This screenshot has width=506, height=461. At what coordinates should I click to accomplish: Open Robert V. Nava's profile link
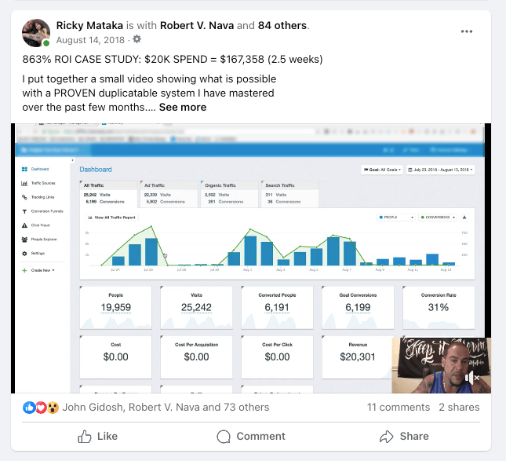(199, 25)
